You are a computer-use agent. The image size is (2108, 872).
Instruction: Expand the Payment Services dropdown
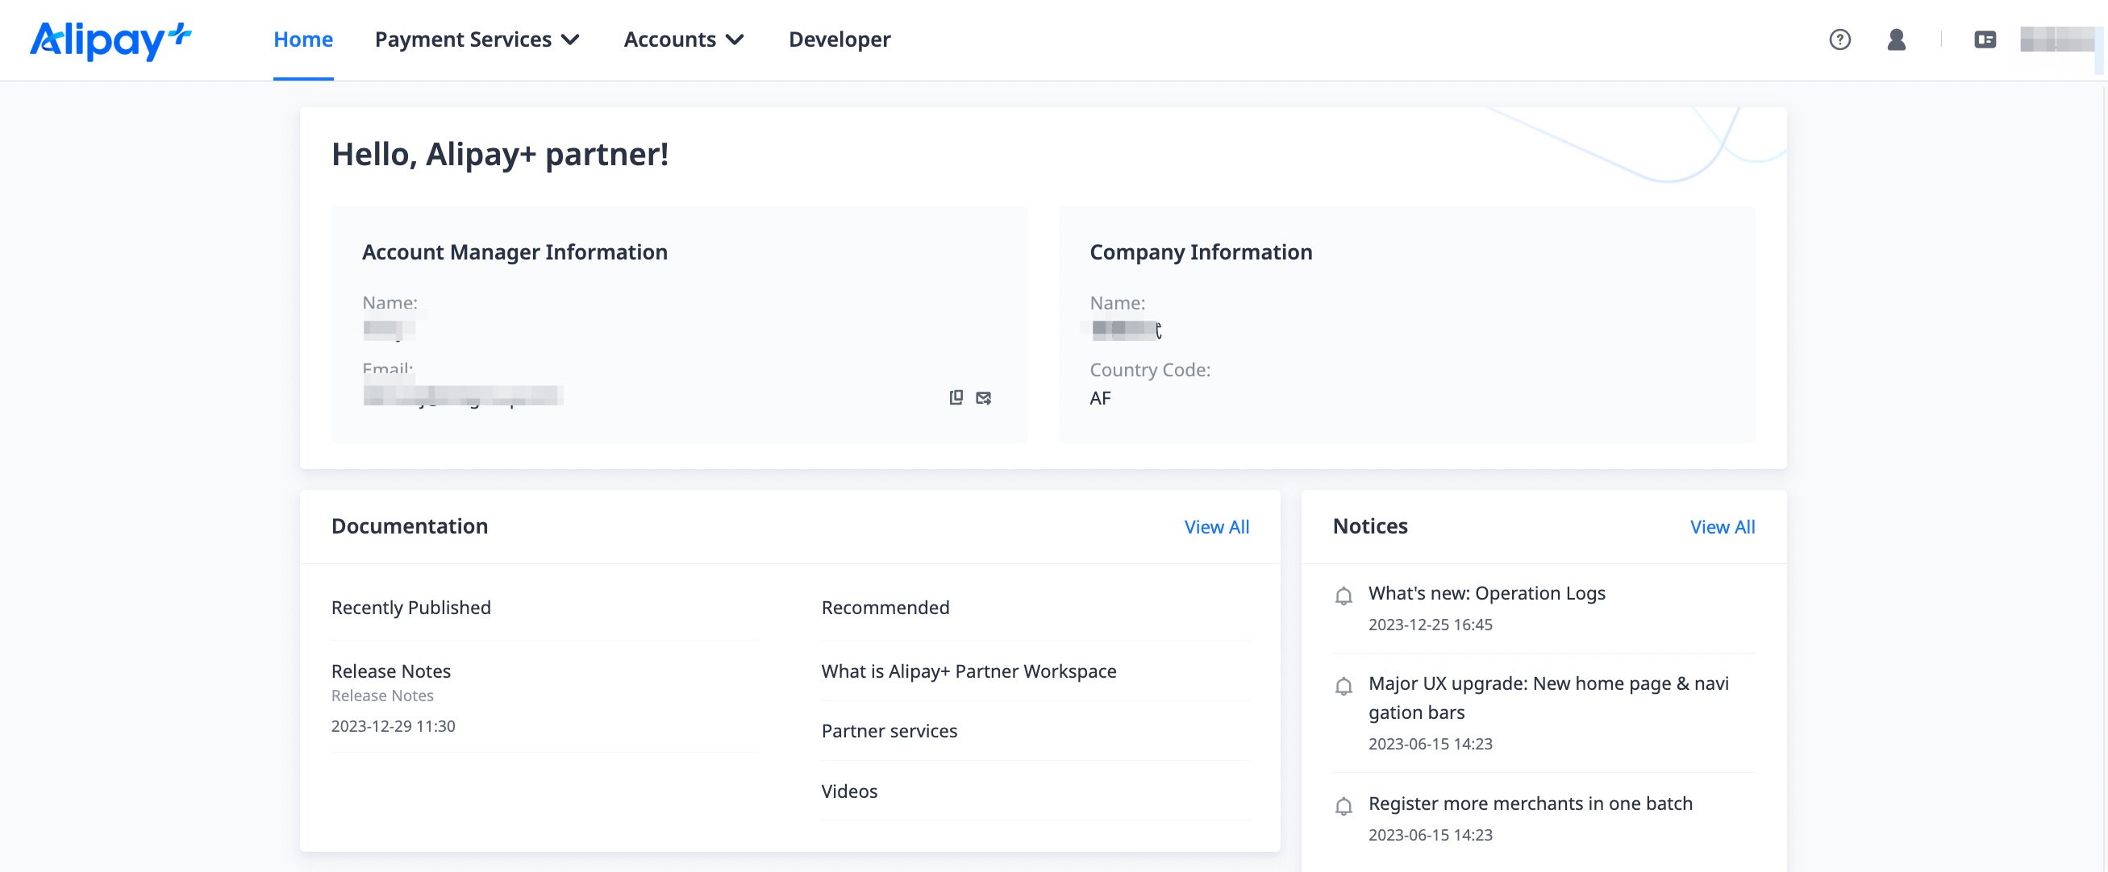[x=477, y=40]
